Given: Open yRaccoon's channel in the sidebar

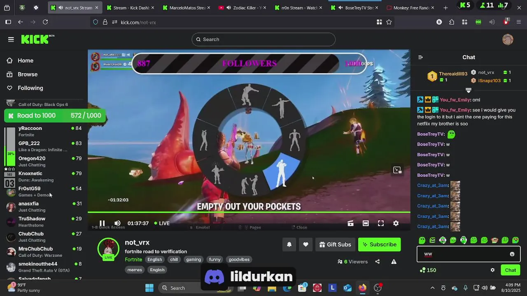Looking at the screenshot, I should point(44,132).
